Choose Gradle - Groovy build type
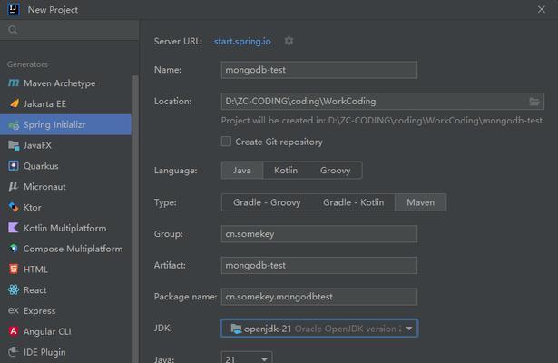Image resolution: width=558 pixels, height=363 pixels. click(267, 202)
